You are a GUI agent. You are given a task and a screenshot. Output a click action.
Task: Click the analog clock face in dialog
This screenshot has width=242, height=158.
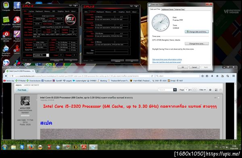click(x=161, y=23)
